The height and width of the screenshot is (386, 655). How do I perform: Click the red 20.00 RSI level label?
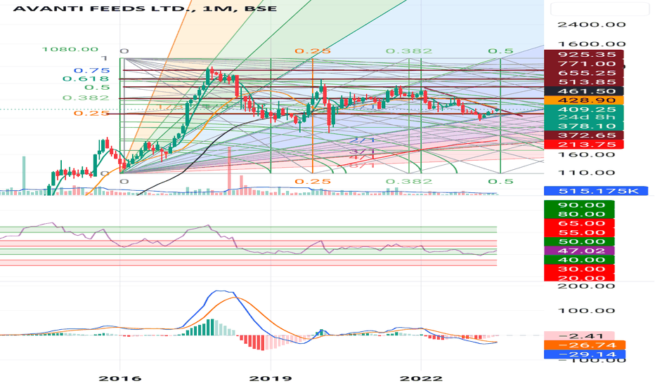[579, 278]
